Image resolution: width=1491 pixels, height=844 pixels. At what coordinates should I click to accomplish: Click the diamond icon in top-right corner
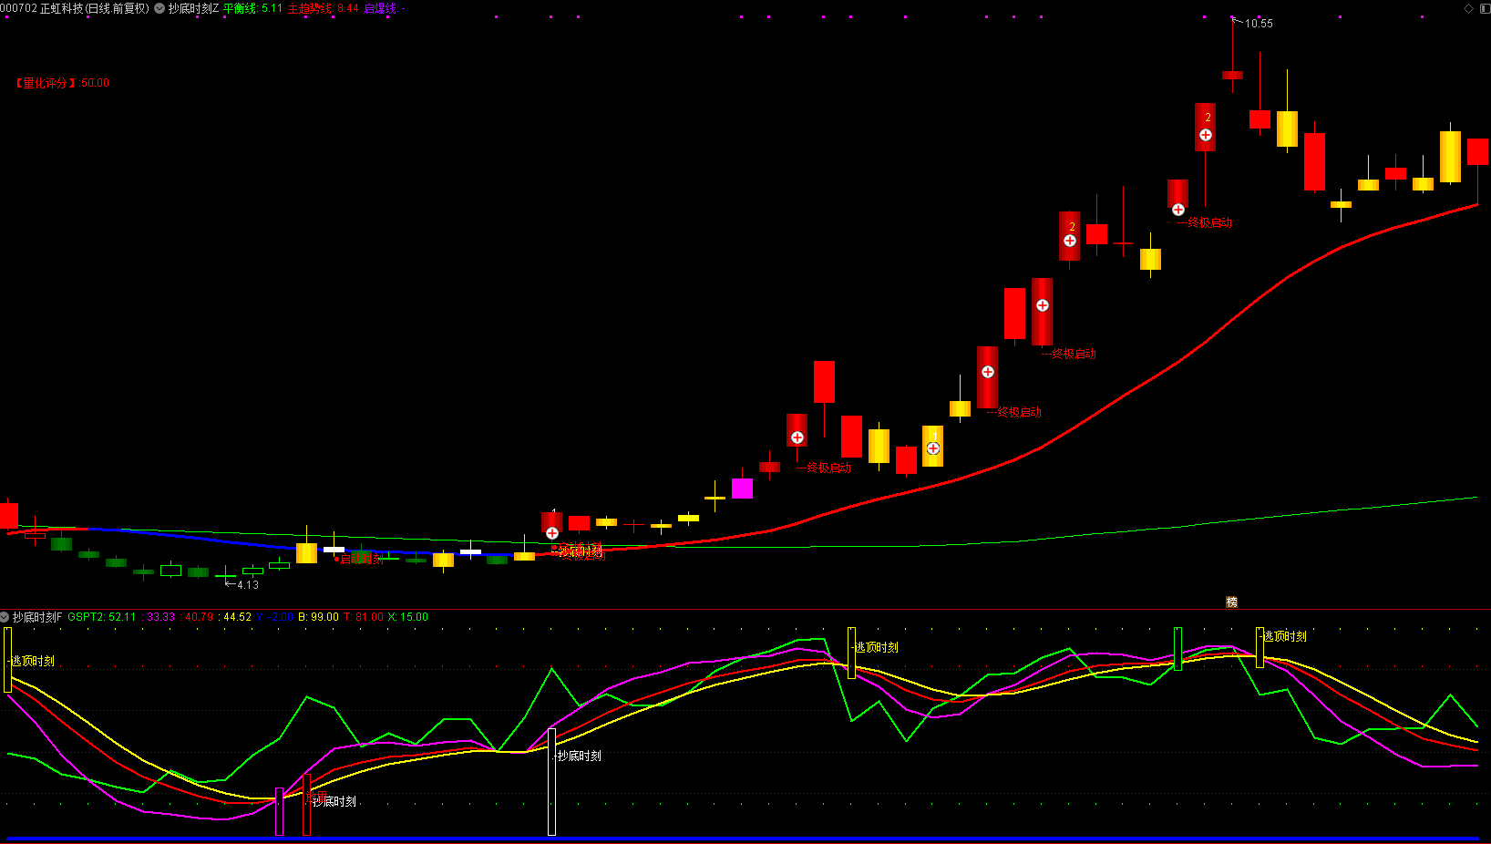[x=1468, y=8]
